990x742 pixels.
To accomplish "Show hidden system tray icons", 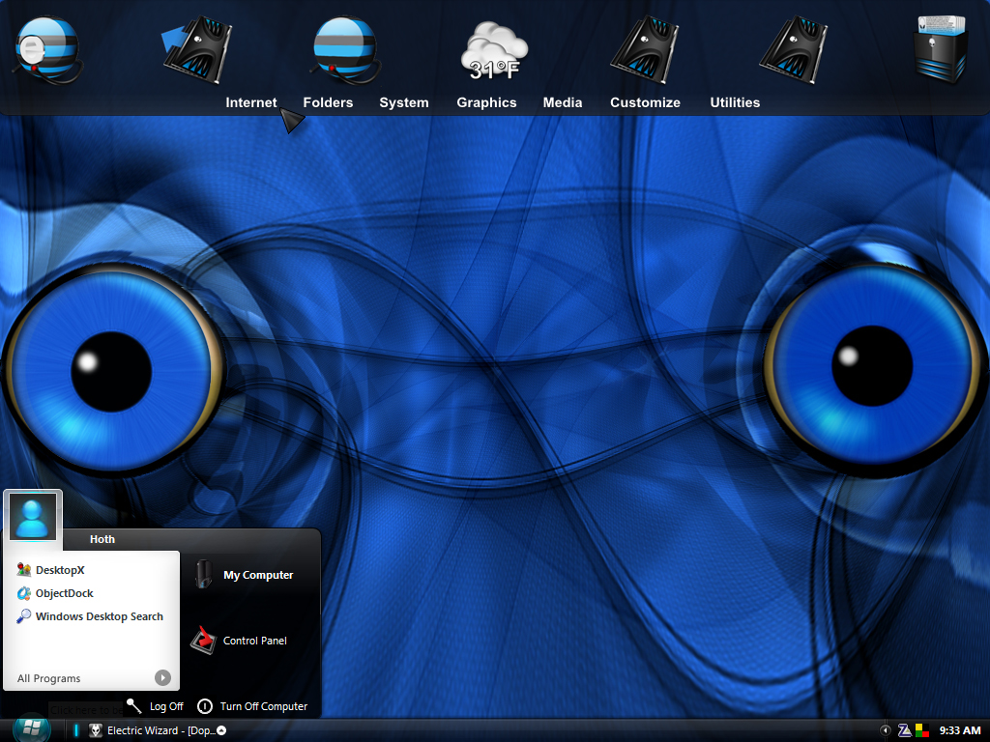I will pyautogui.click(x=886, y=730).
